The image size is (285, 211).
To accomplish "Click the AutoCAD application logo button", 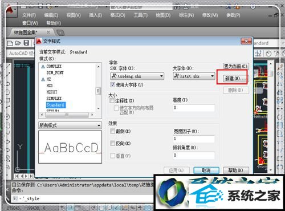I will point(10,11).
